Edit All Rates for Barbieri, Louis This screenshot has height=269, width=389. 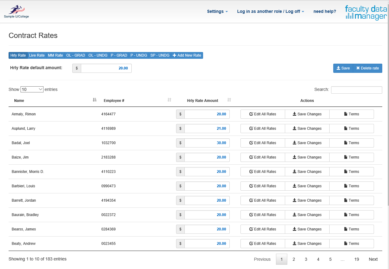[x=263, y=186]
